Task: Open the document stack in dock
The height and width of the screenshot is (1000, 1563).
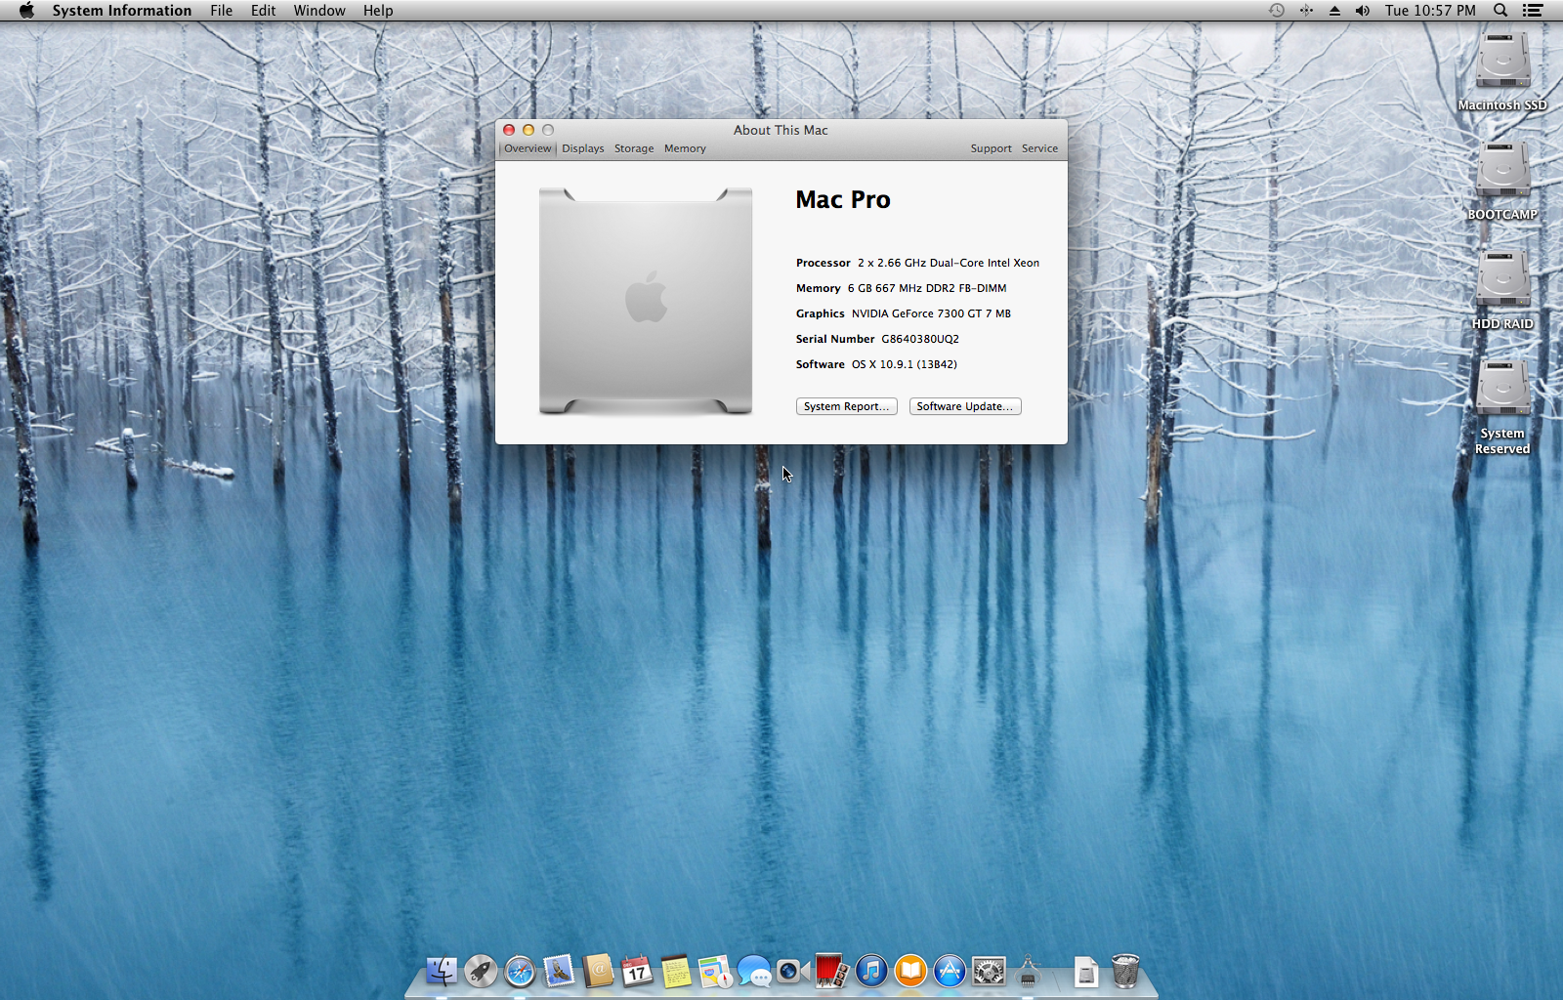Action: (x=1086, y=971)
